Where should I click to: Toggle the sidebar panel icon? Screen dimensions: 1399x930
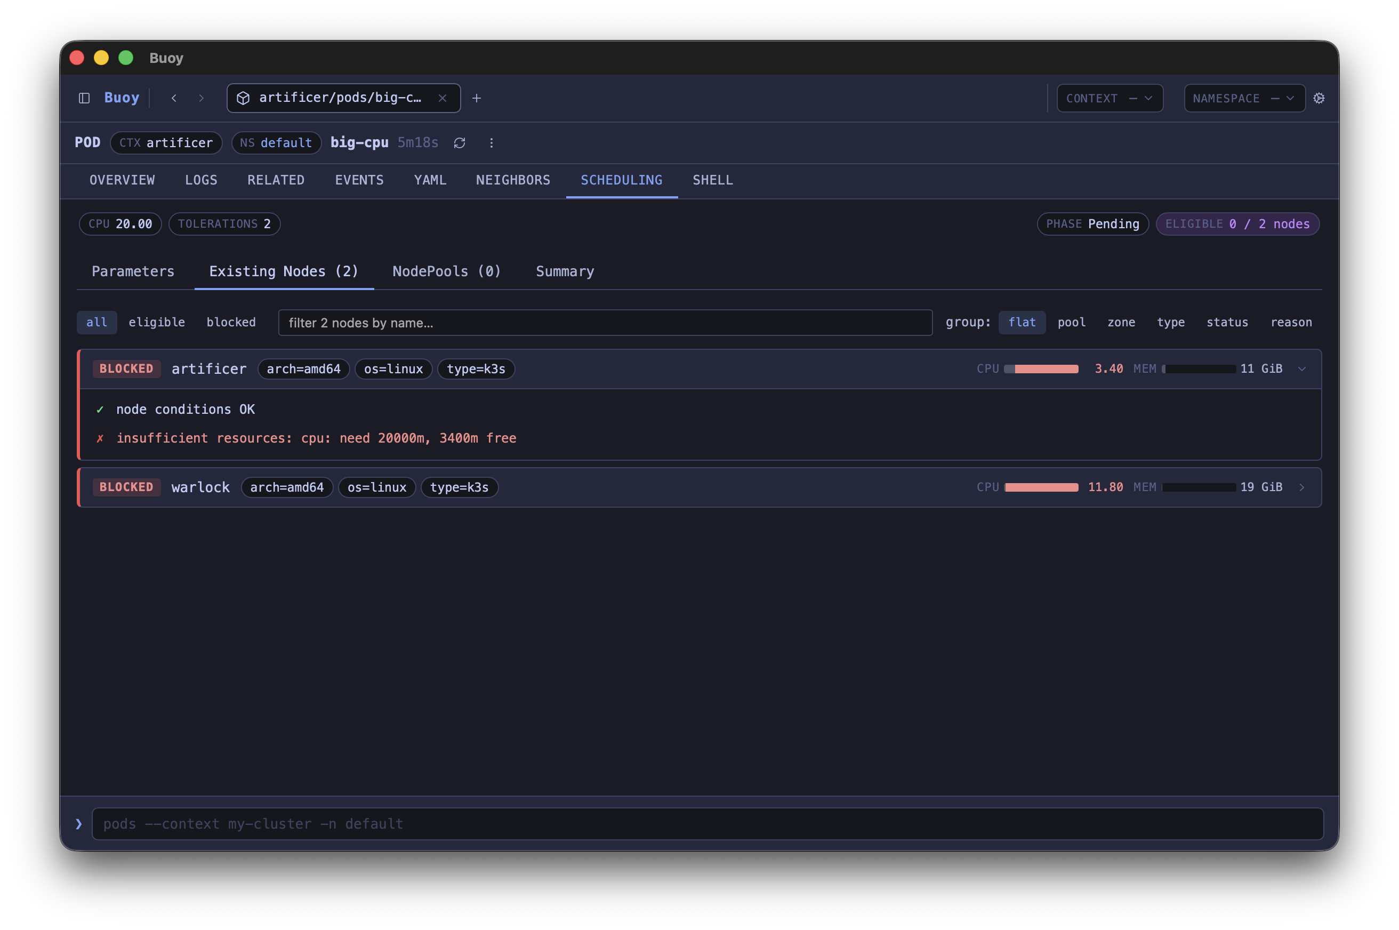click(84, 98)
